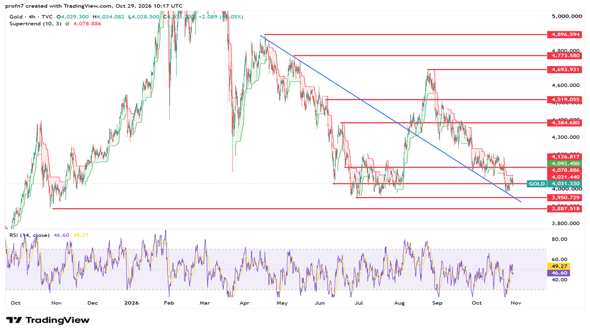The height and width of the screenshot is (332, 590).
Task: Click the 4,384.680 price level label
Action: pyautogui.click(x=564, y=122)
